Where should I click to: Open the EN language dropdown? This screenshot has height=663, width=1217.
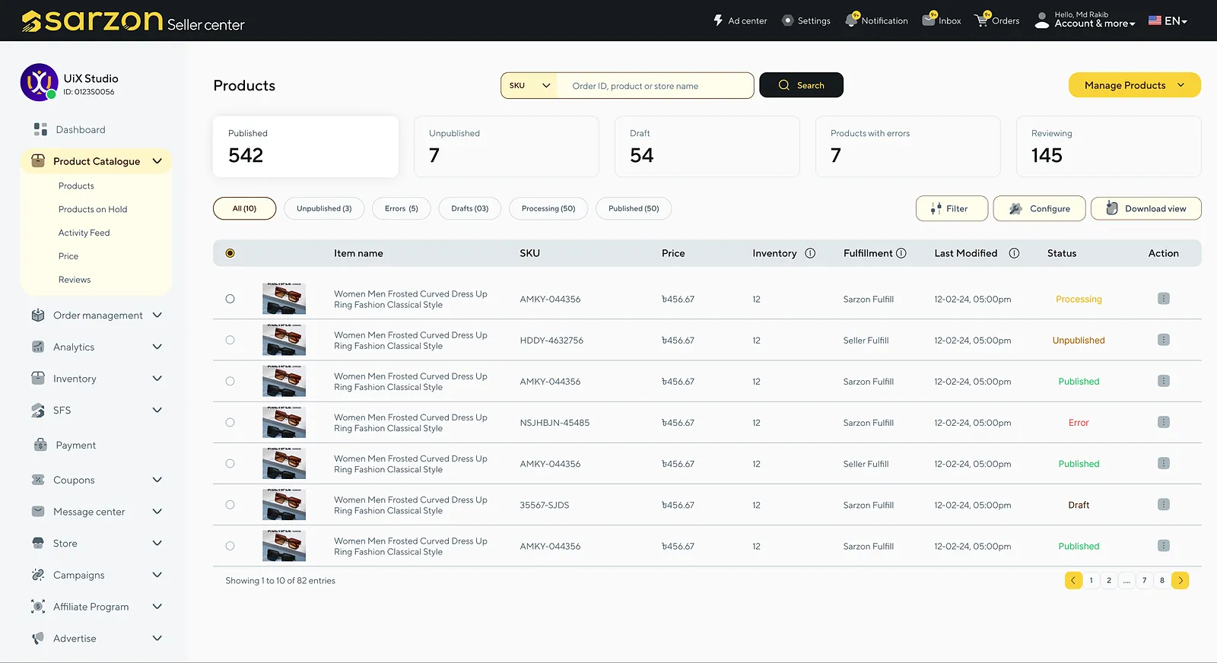tap(1168, 21)
